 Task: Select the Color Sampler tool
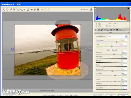pyautogui.click(x=14, y=10)
